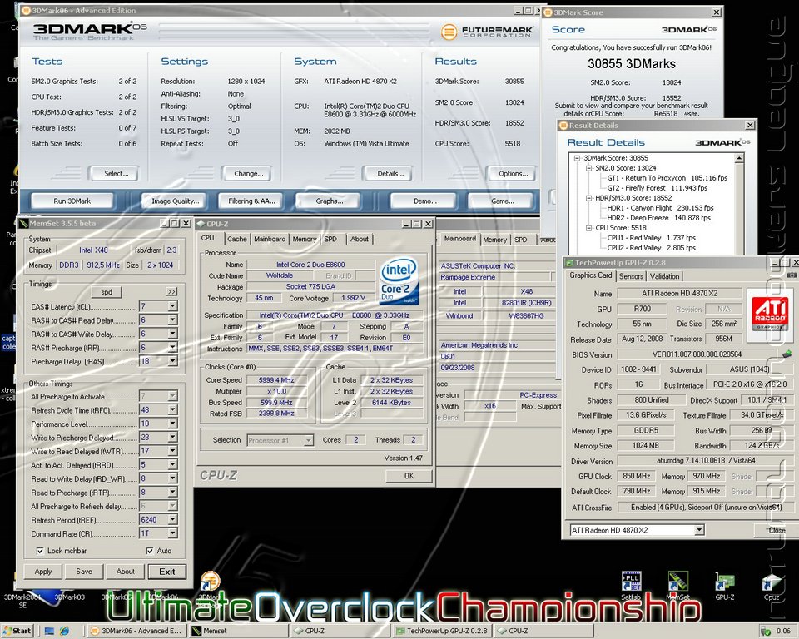Open the About tab in front CPU-Z
This screenshot has height=639, width=799.
pos(360,239)
